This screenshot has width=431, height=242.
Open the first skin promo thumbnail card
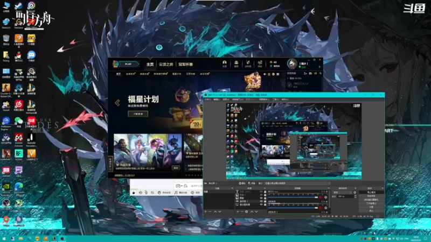pos(148,153)
